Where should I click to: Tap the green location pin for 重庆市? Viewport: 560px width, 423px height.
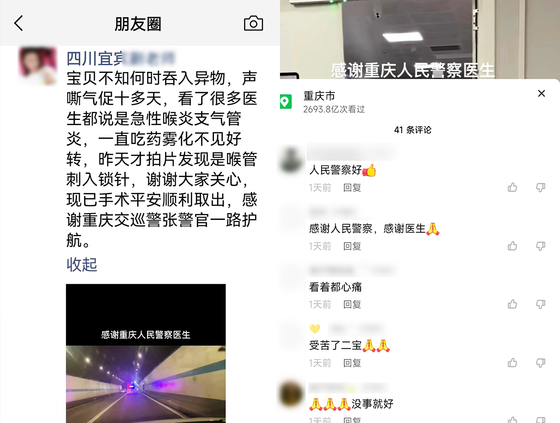pos(286,102)
